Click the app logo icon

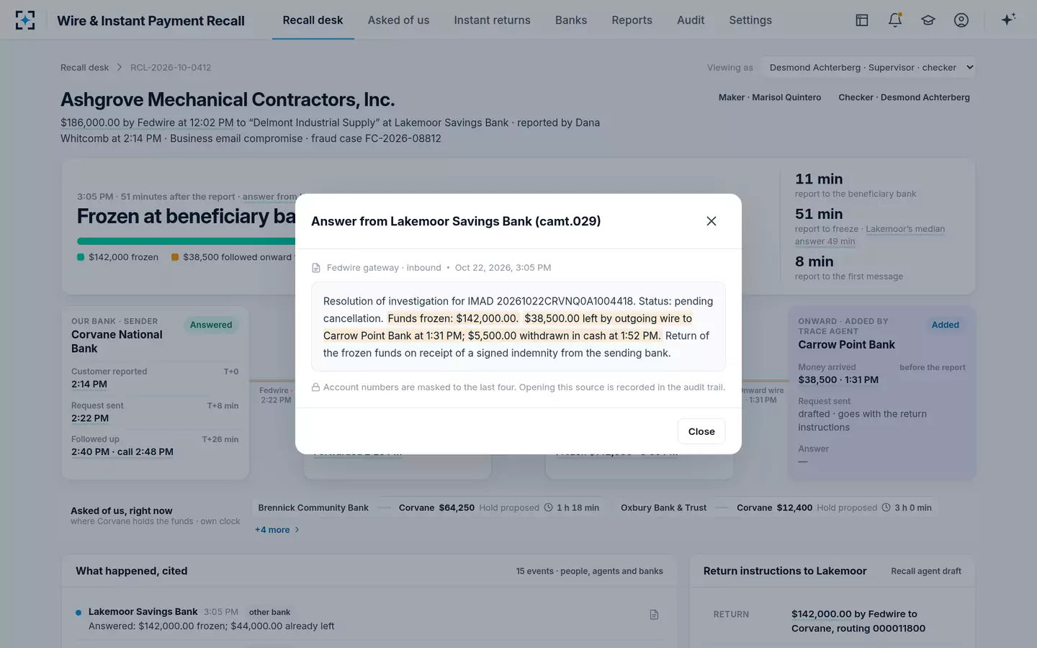[25, 20]
